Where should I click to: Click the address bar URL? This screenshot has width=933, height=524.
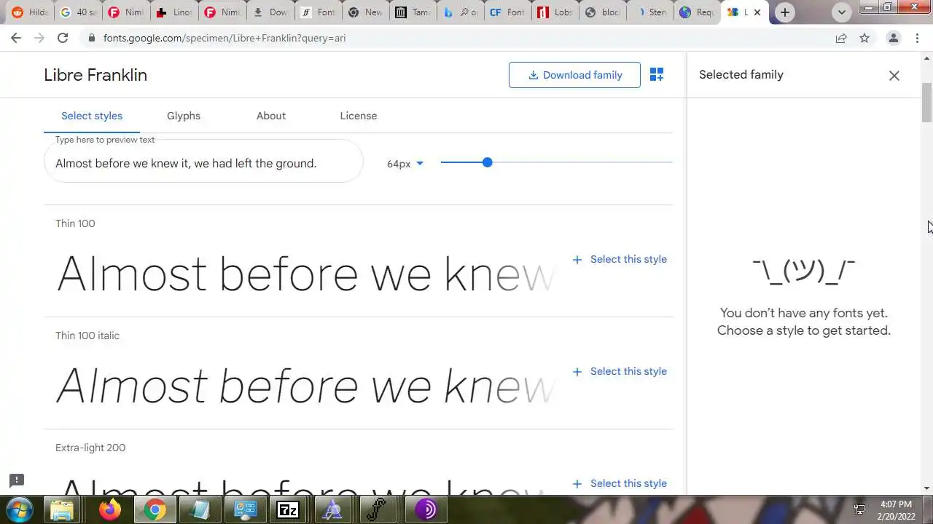coord(225,38)
